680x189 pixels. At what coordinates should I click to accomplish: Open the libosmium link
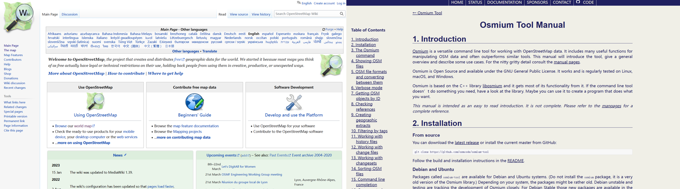(492, 86)
